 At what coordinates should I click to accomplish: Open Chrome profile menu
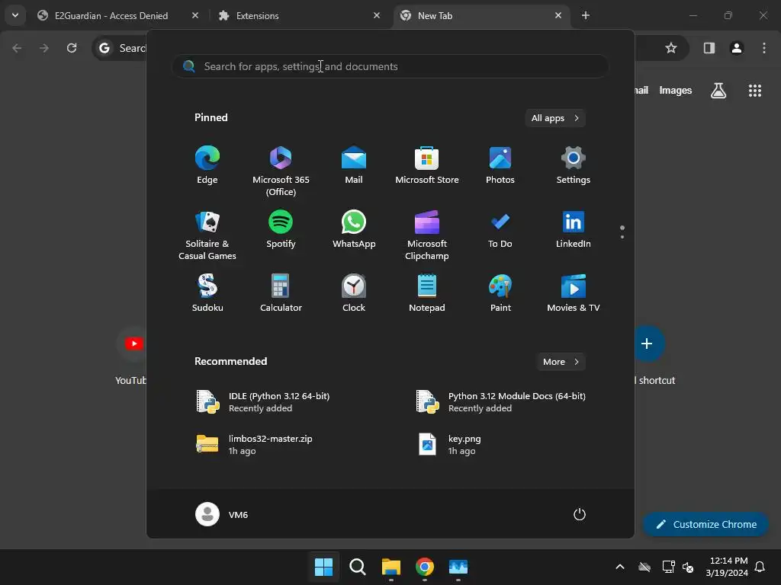click(x=737, y=48)
